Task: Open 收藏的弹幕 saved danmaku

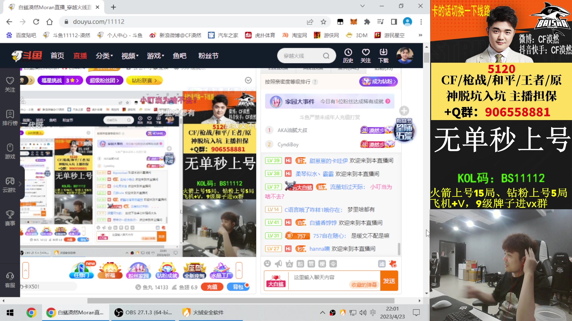Action: click(364, 285)
